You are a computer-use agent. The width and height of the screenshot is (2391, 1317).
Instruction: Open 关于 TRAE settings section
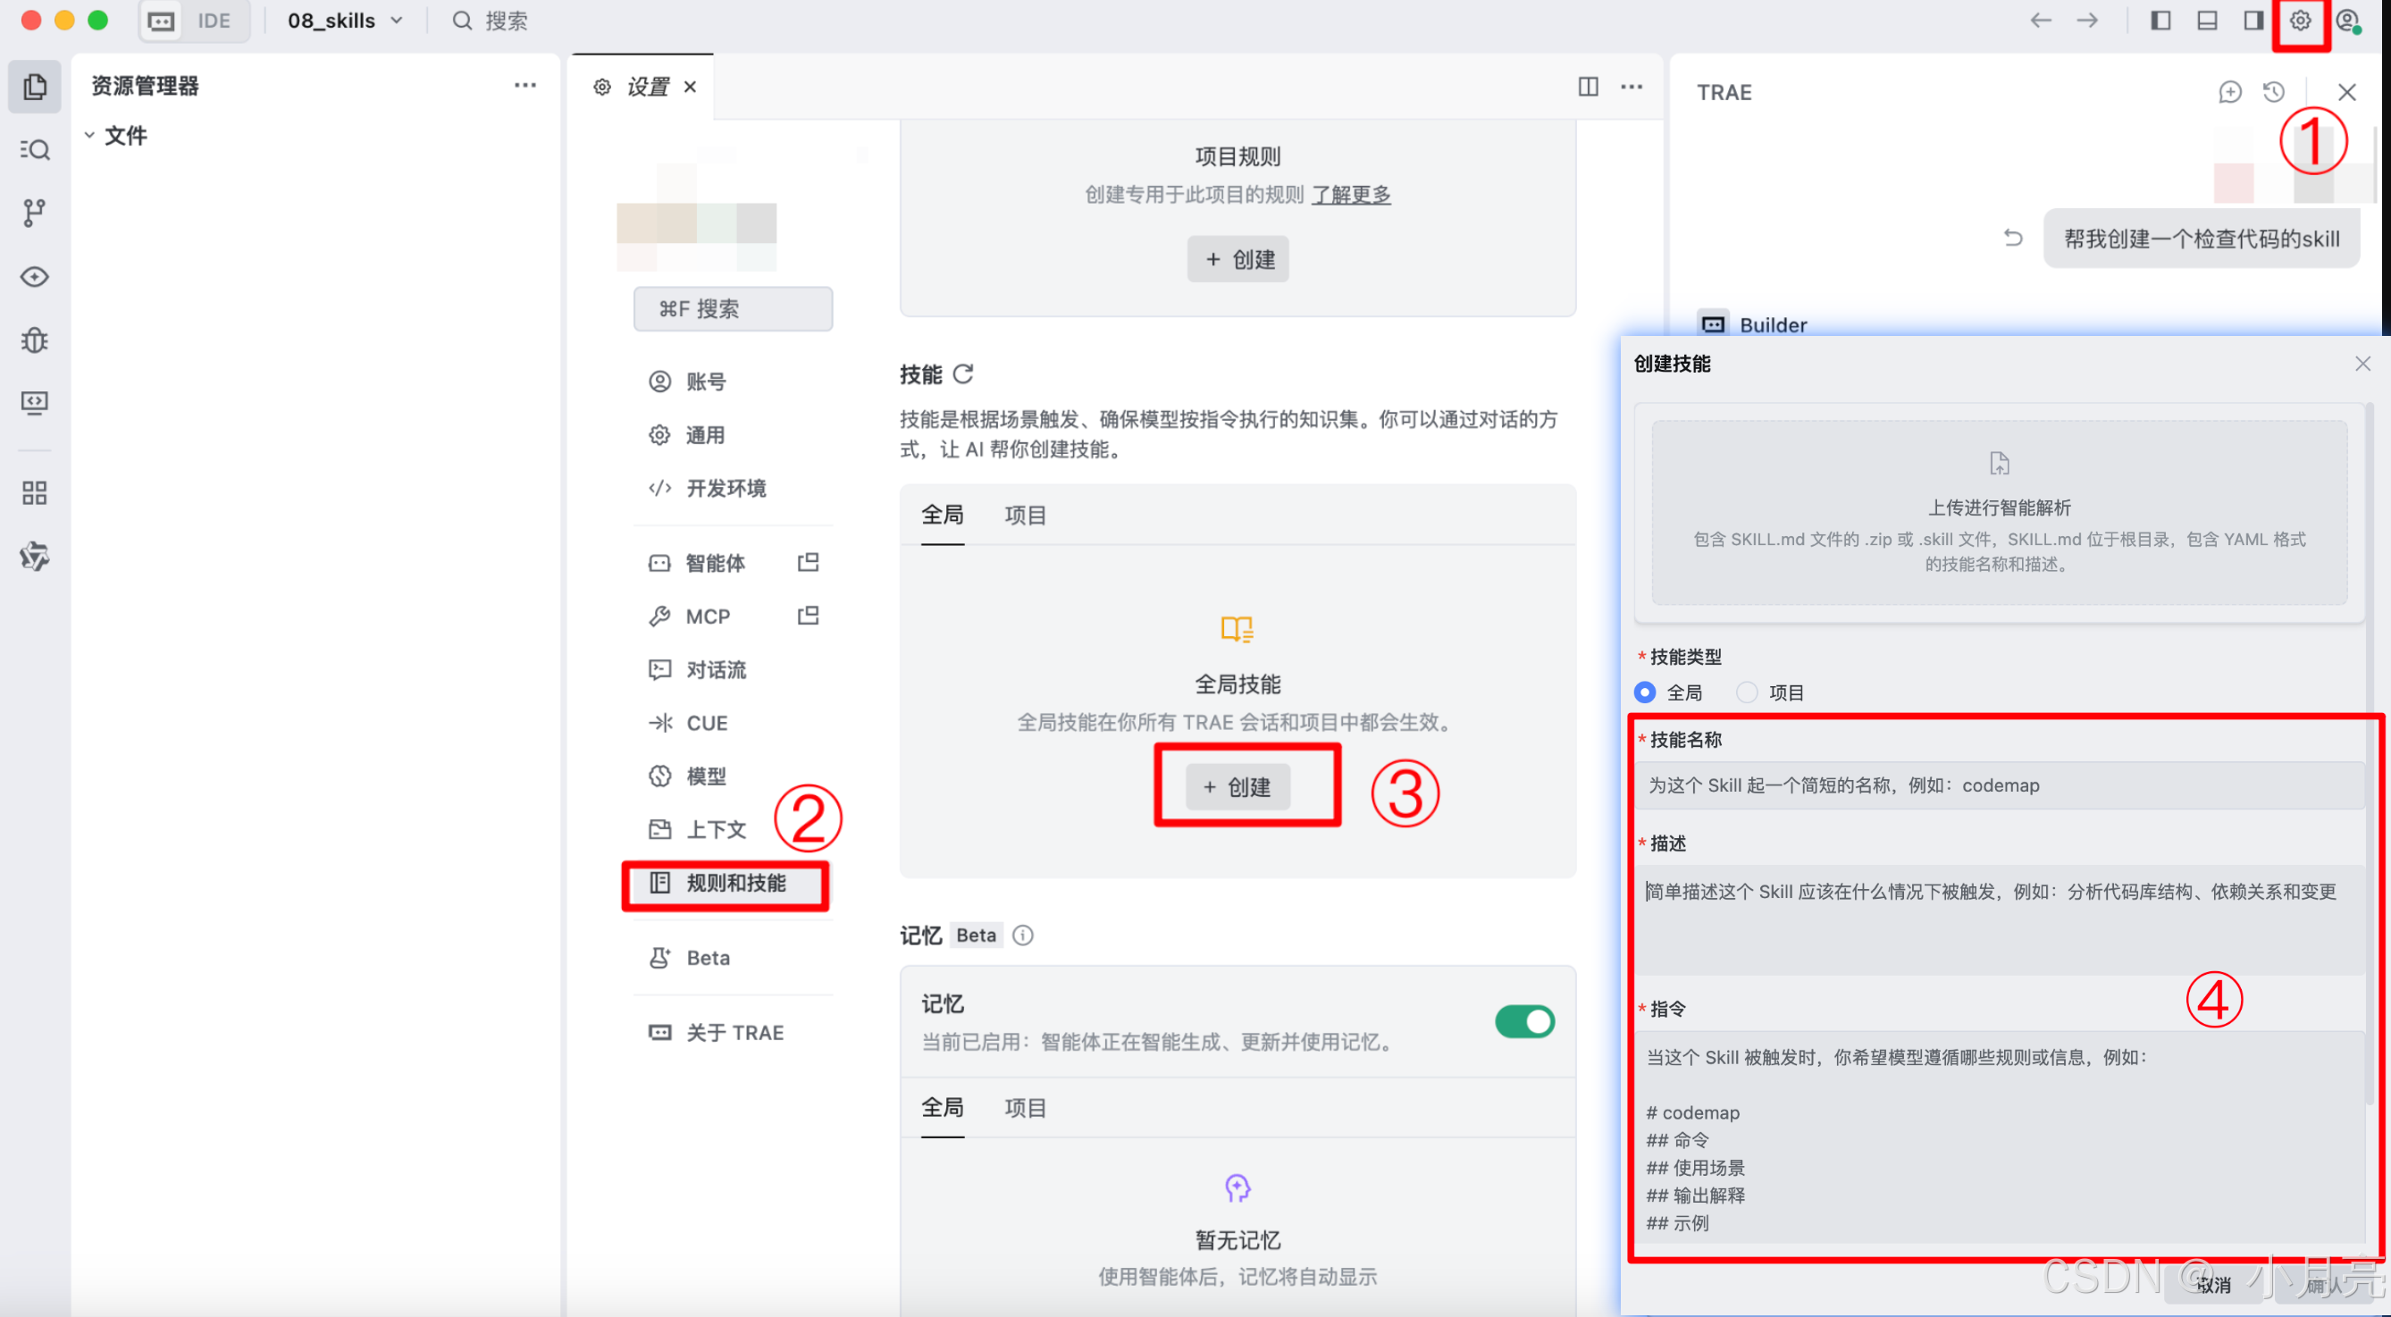tap(734, 1033)
